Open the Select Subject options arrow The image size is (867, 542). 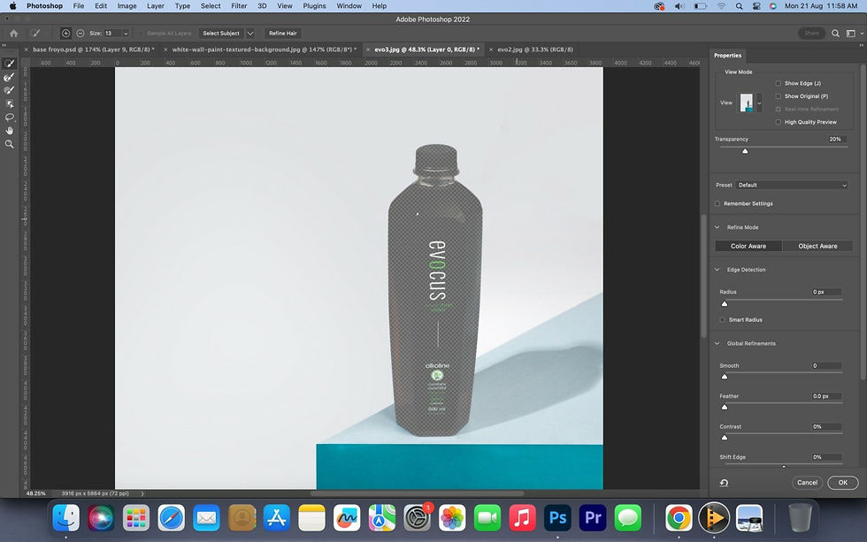pyautogui.click(x=250, y=33)
